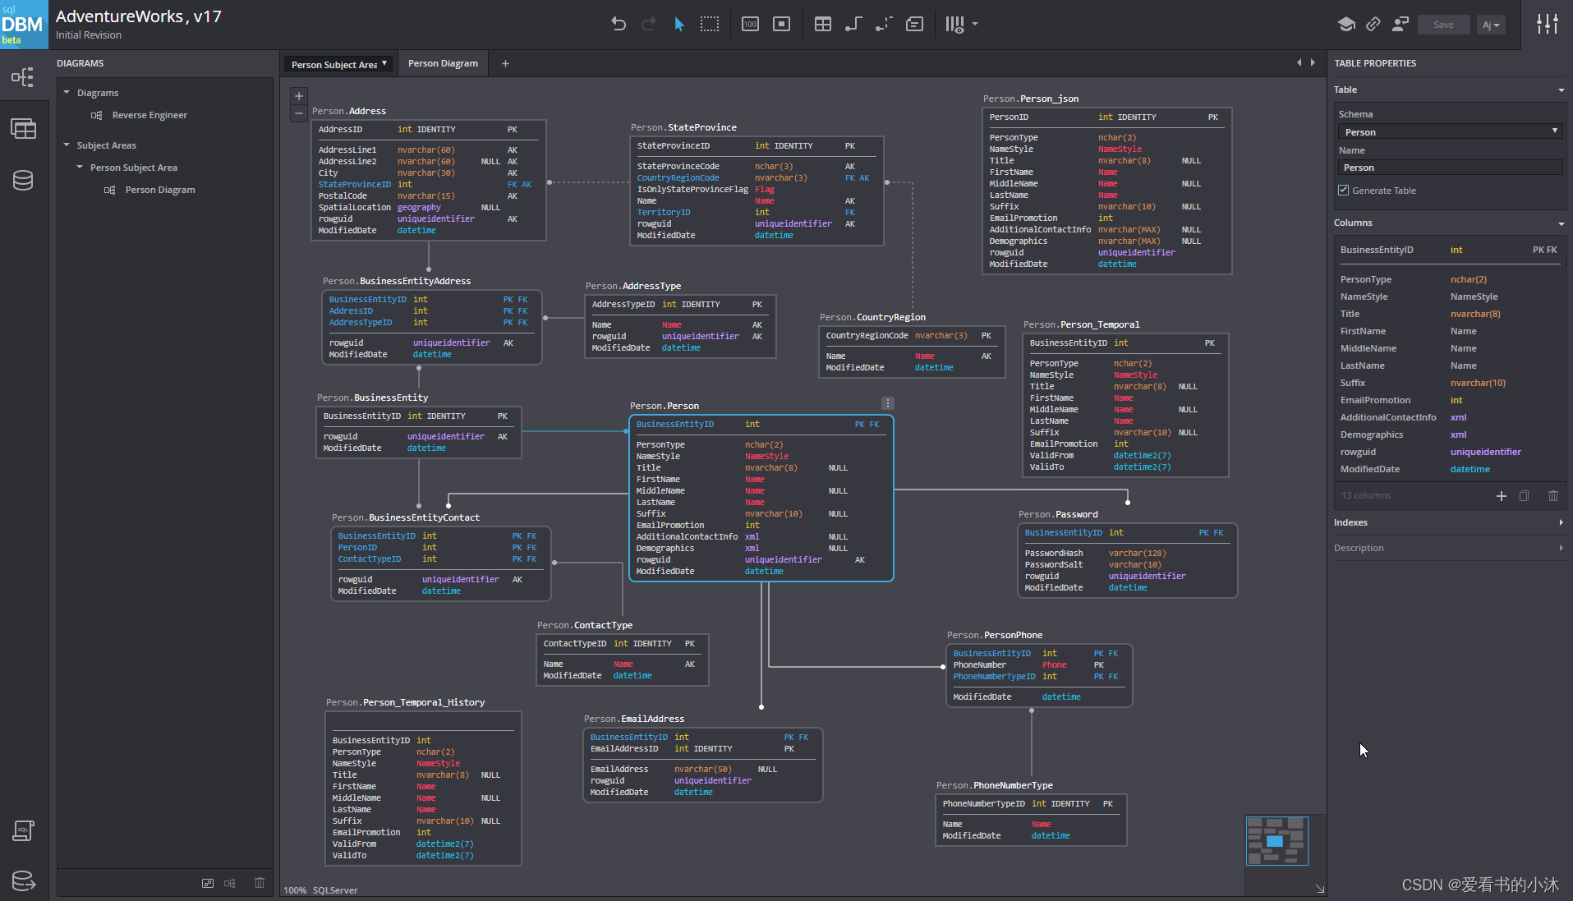Image resolution: width=1573 pixels, height=901 pixels.
Task: Click the SQLServer status label
Action: point(335,890)
